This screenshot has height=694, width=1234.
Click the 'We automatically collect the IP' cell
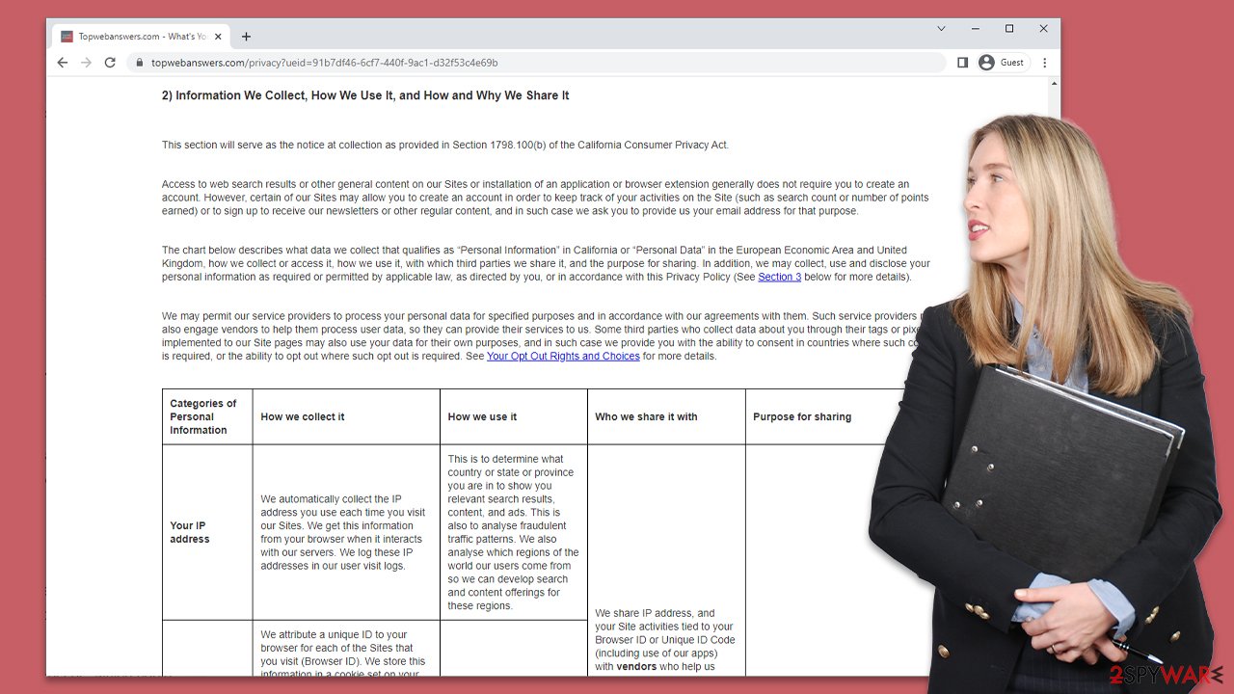346,532
